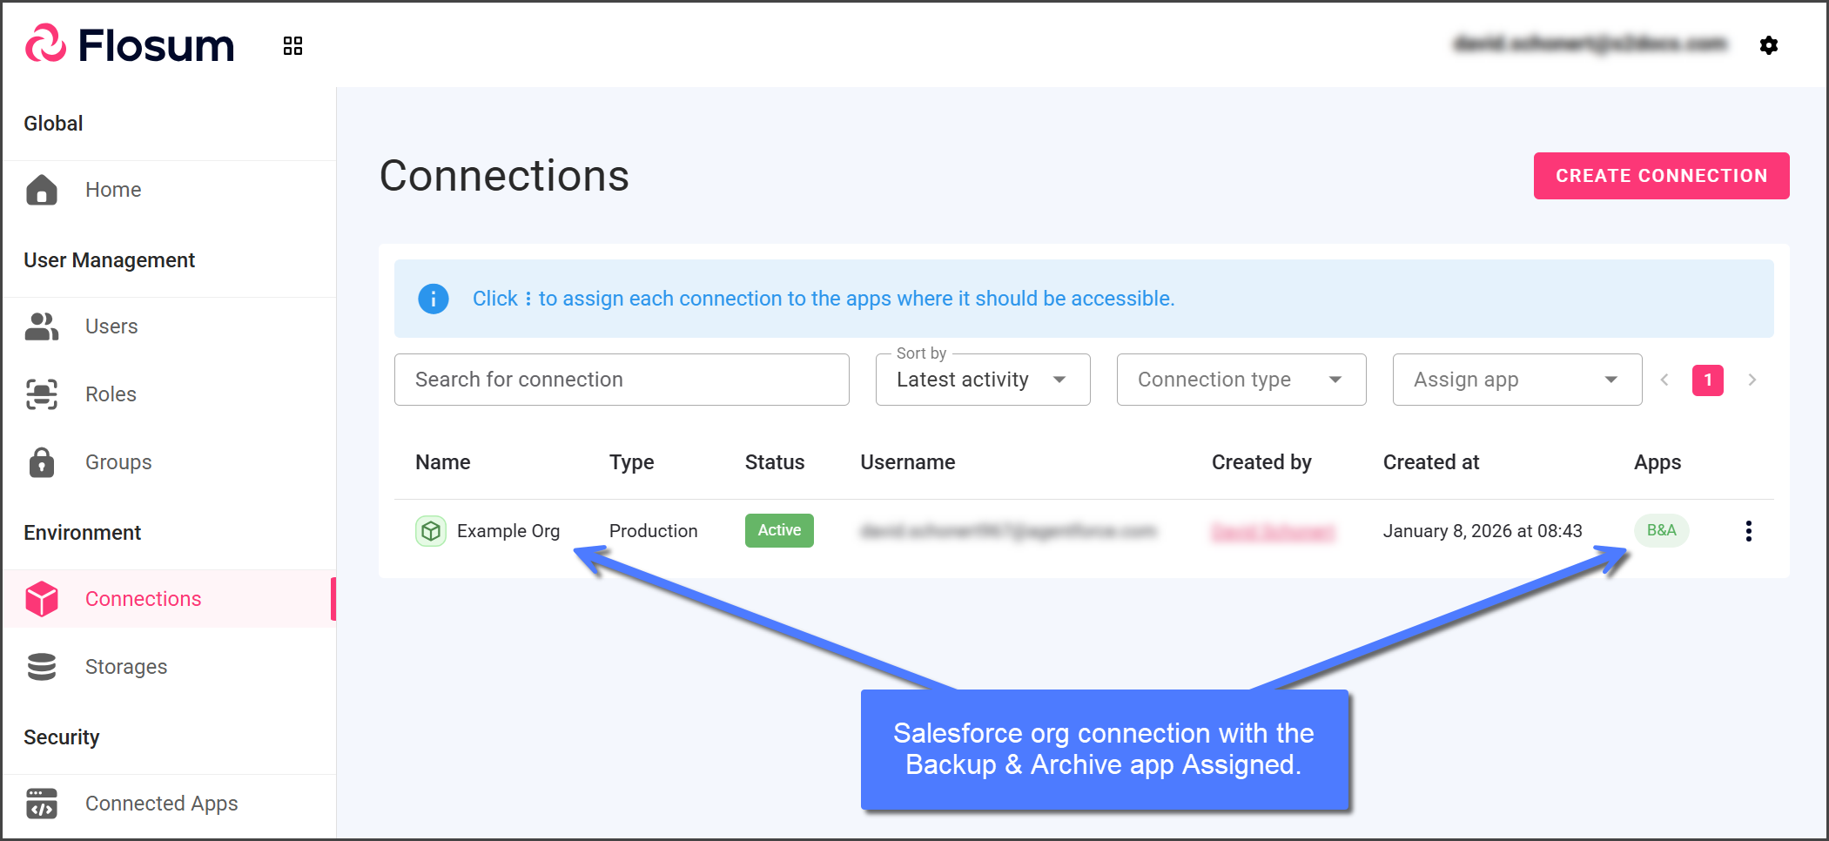
Task: Click the B&A app badge
Action: coord(1661,530)
